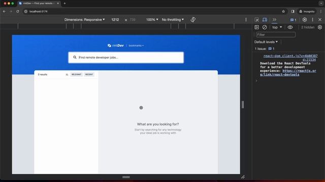Reload the localhost page
The image size is (325, 182).
(18, 11)
